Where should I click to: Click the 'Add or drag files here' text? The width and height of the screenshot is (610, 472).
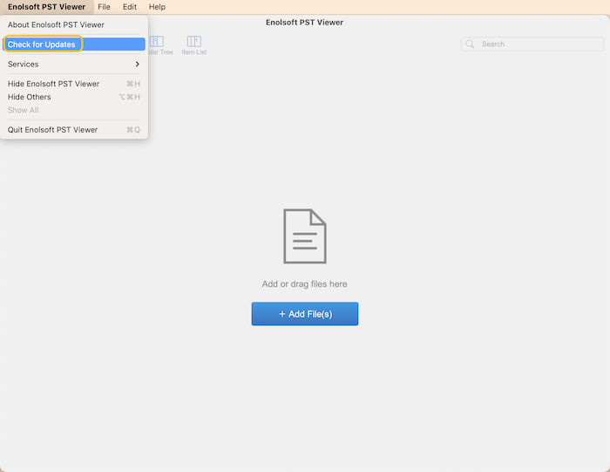(x=304, y=284)
